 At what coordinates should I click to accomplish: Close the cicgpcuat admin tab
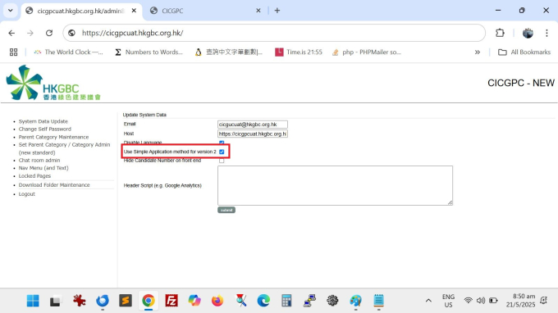pyautogui.click(x=134, y=11)
